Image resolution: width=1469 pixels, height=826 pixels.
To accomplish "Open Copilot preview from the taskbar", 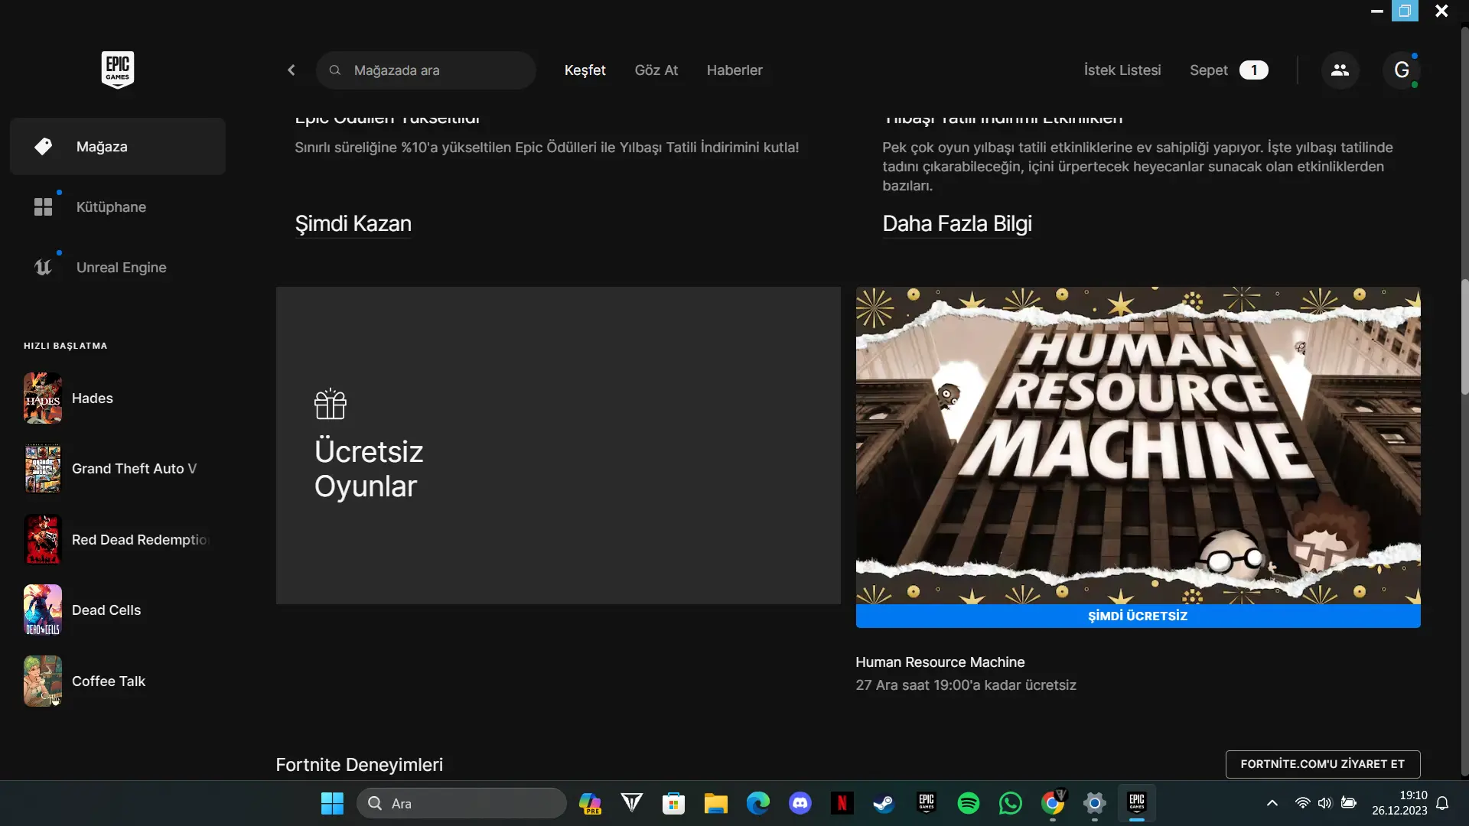I will point(590,803).
